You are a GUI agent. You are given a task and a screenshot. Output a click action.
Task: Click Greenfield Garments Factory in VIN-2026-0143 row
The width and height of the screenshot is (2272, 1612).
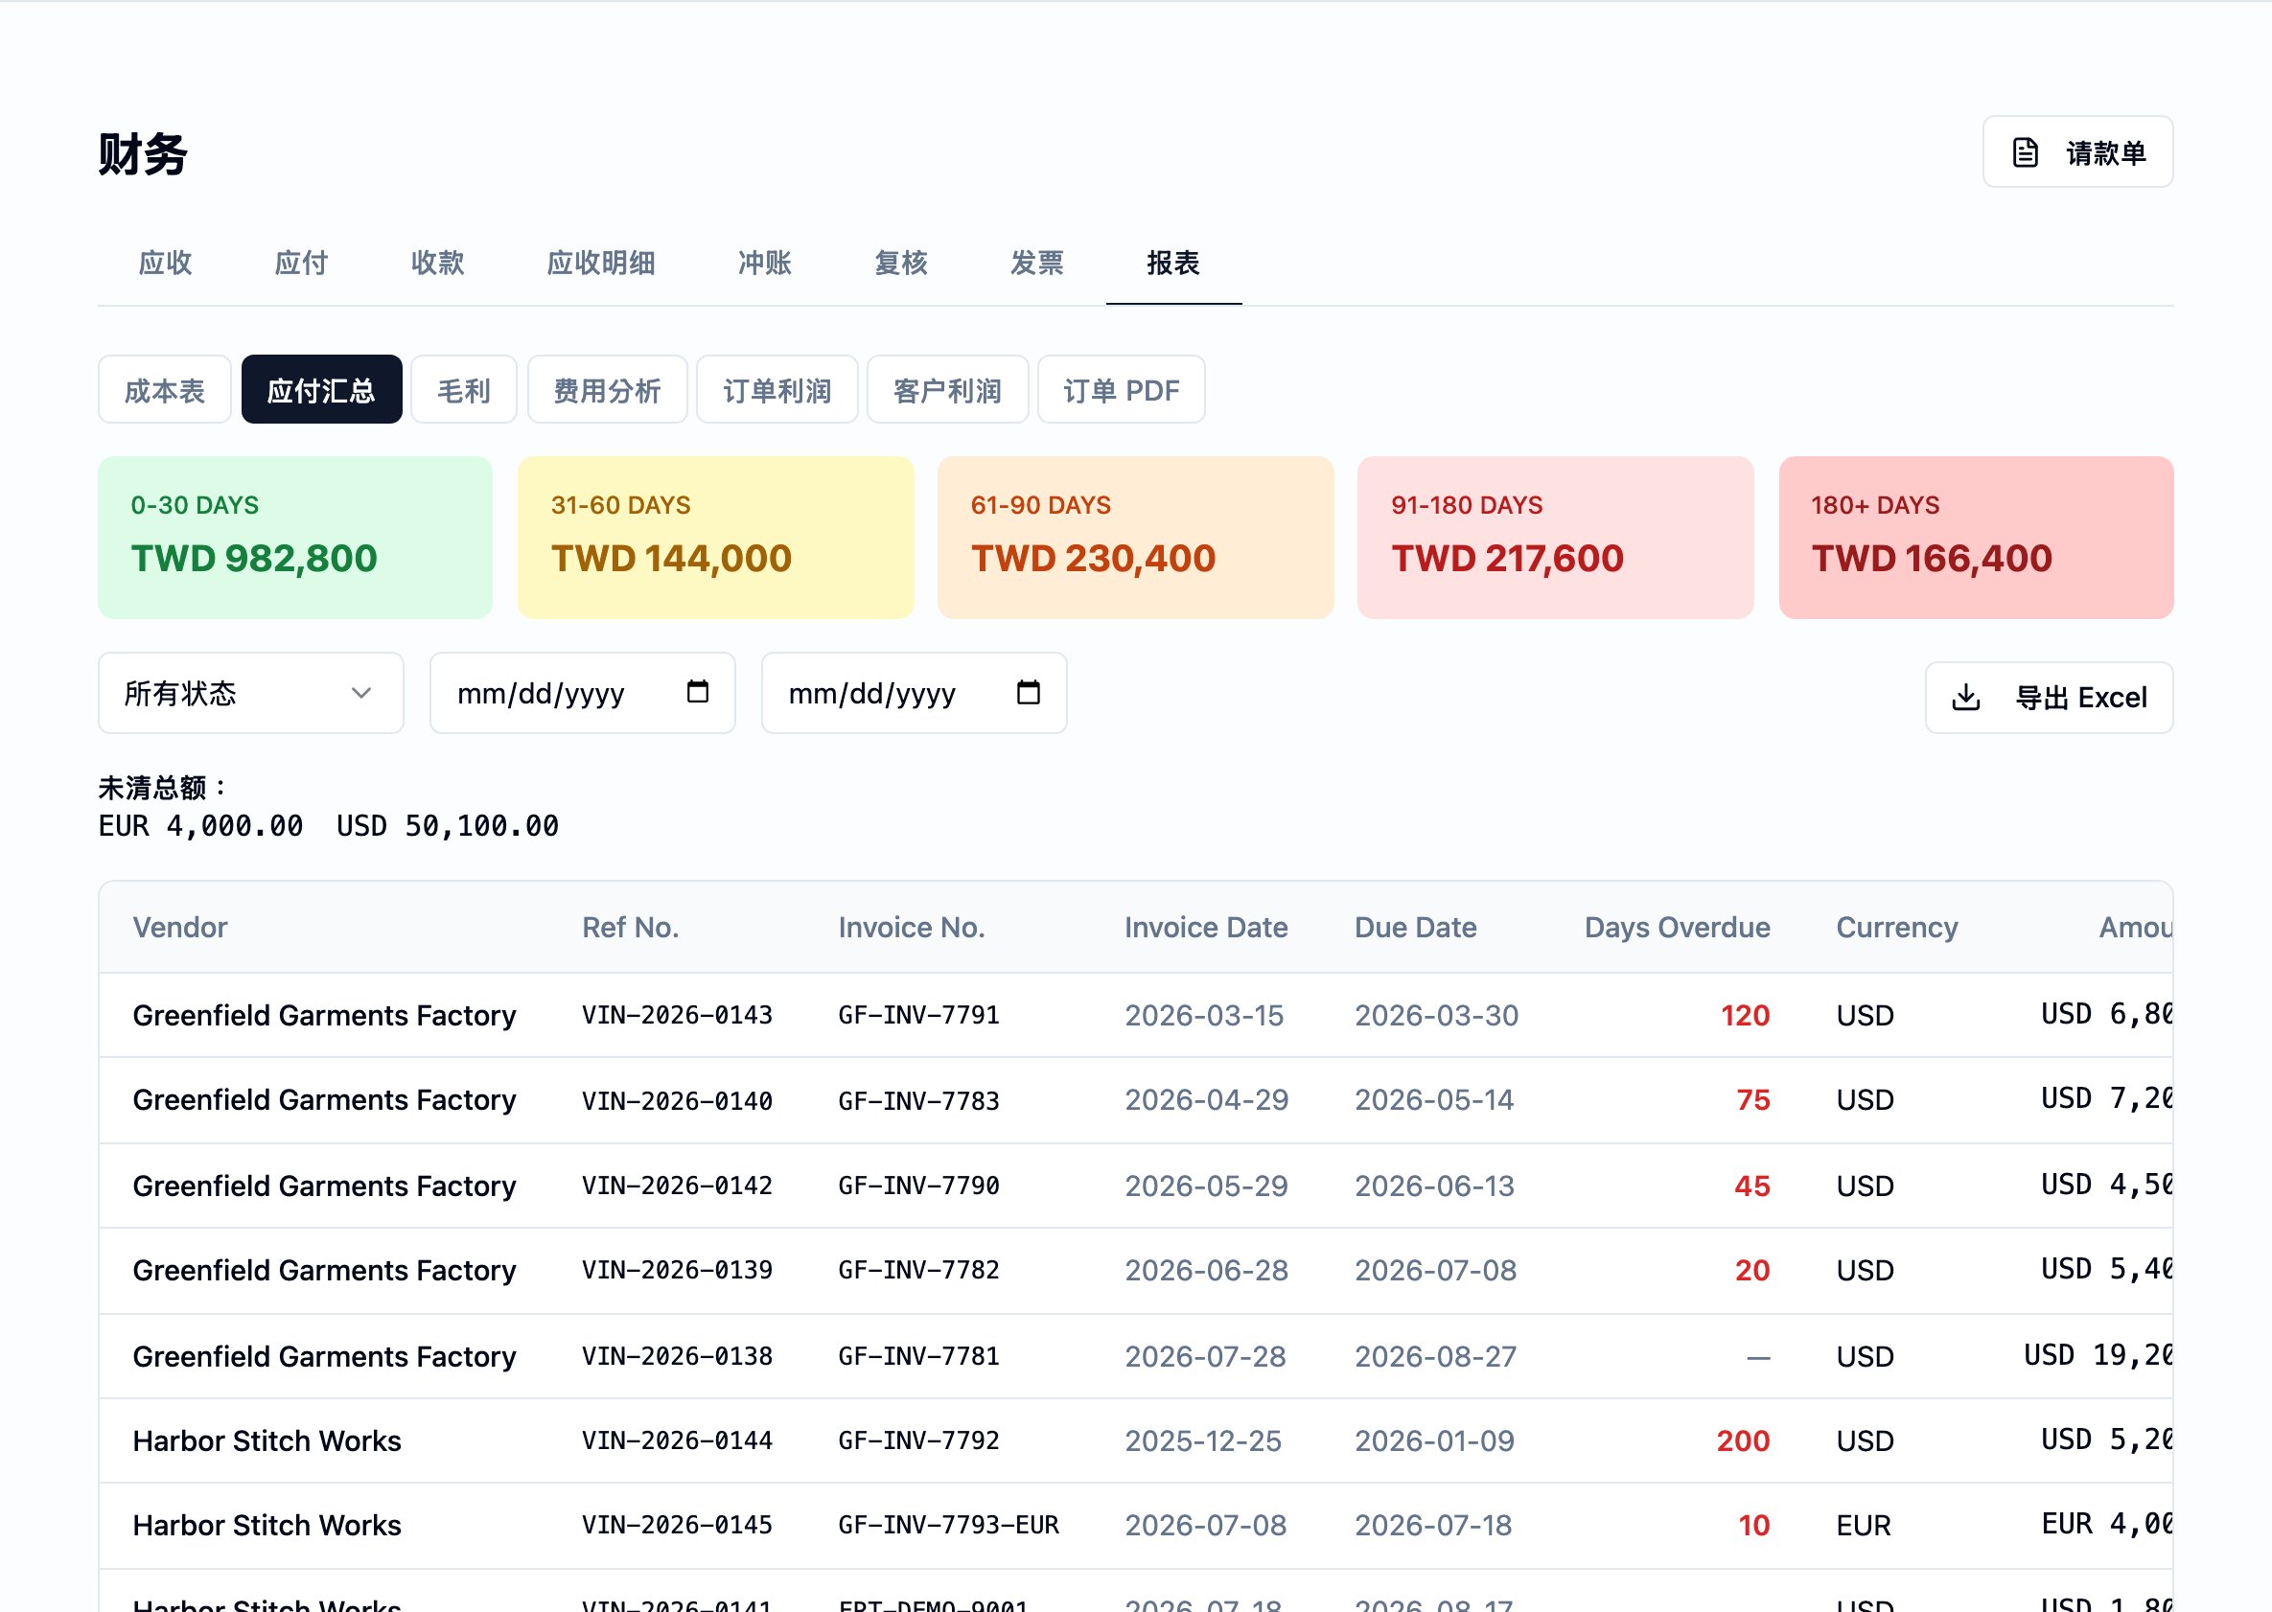coord(324,1016)
